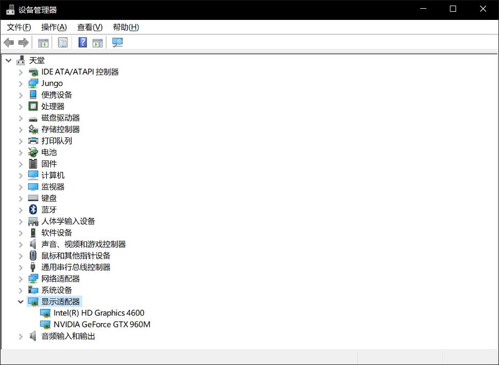
Task: Scan for hardware changes toolbar icon
Action: (118, 42)
